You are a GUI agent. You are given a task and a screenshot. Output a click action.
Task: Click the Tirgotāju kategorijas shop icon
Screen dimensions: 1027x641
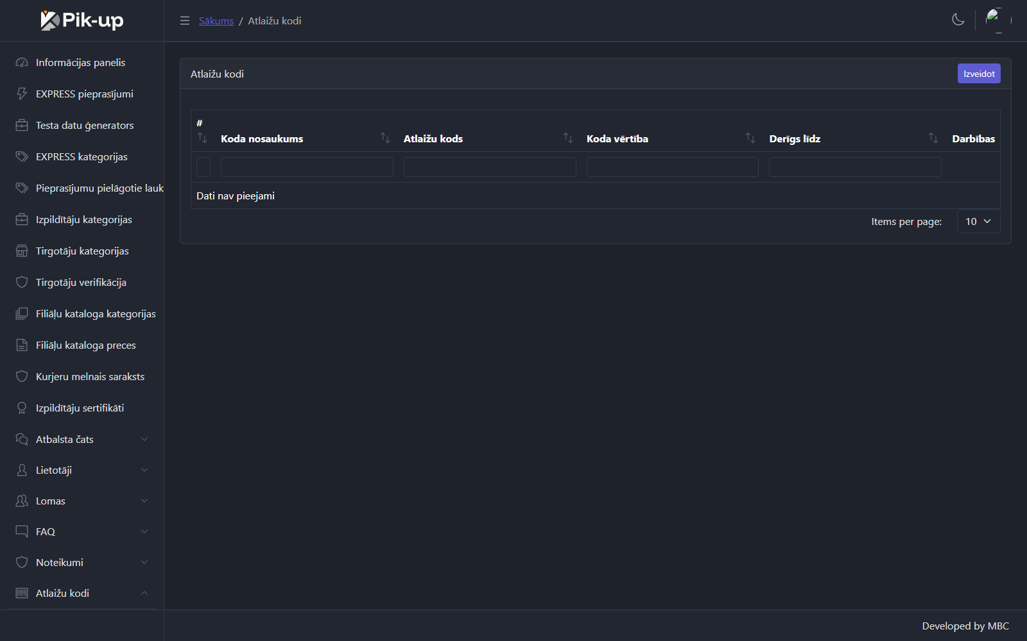tap(22, 251)
